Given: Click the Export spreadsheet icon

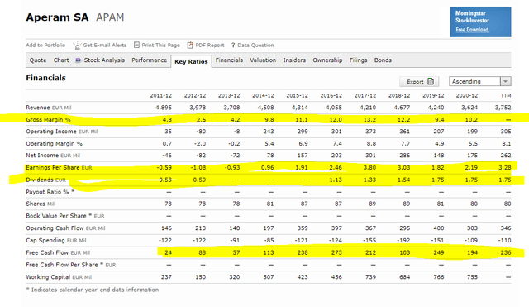Looking at the screenshot, I should tap(431, 81).
